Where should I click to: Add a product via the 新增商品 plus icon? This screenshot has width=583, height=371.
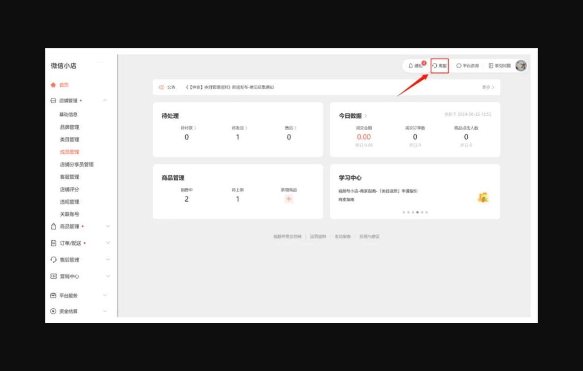288,199
